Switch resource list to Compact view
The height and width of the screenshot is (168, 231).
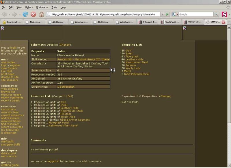click(59, 96)
